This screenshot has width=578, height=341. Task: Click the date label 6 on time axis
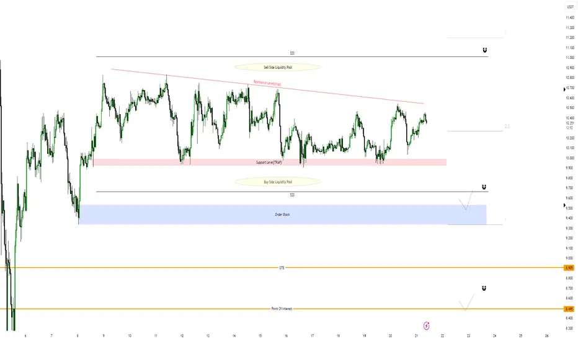pyautogui.click(x=25, y=336)
